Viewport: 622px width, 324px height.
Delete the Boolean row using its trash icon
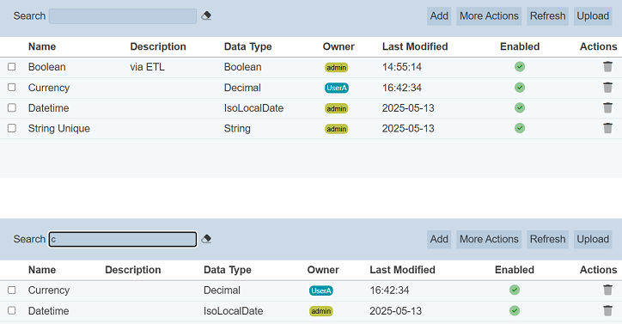click(607, 67)
